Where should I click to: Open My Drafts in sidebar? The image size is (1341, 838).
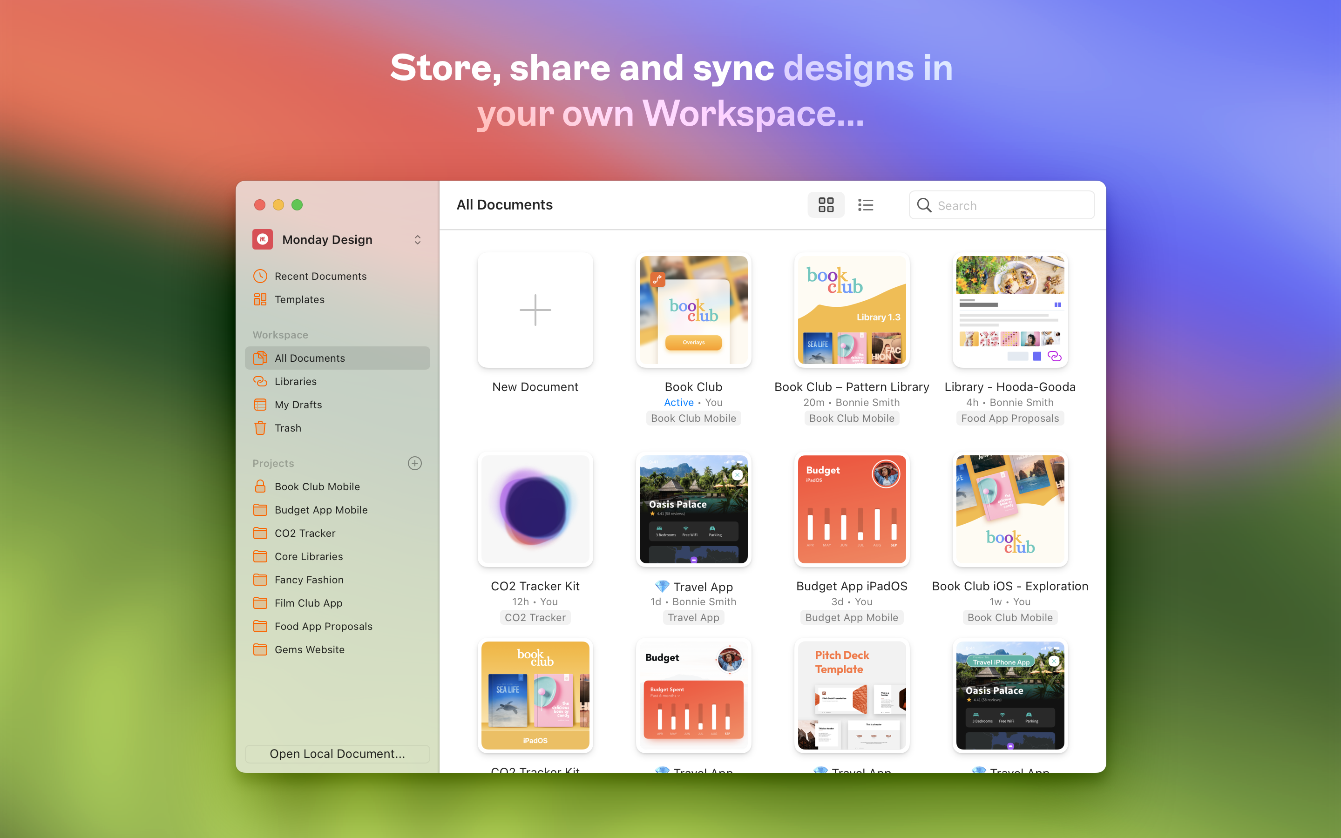tap(298, 405)
